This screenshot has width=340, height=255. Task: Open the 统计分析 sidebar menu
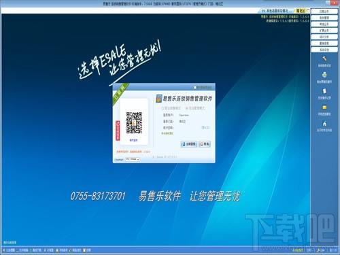click(324, 37)
